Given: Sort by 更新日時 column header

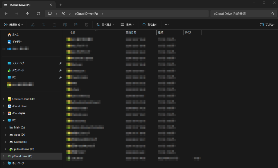Looking at the screenshot, I should [131, 32].
